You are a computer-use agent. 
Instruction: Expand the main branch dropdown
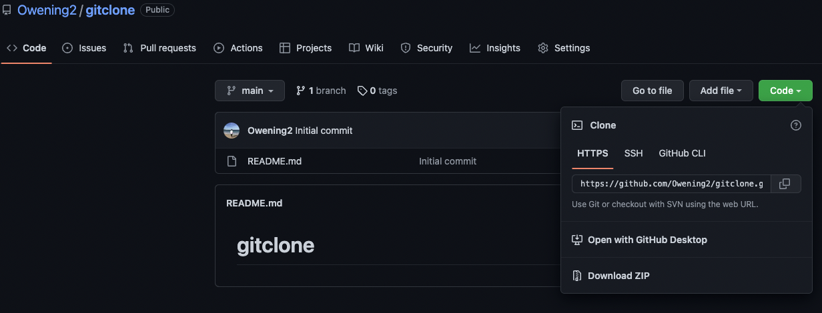[250, 91]
